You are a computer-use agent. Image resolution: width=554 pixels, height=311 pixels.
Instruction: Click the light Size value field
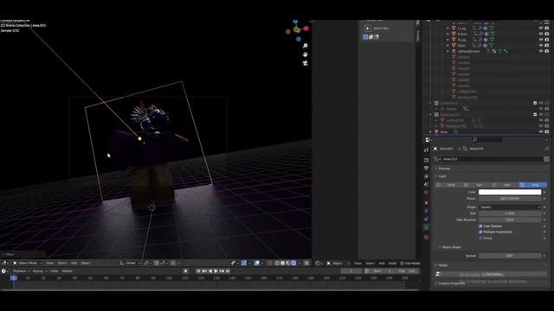(x=510, y=213)
